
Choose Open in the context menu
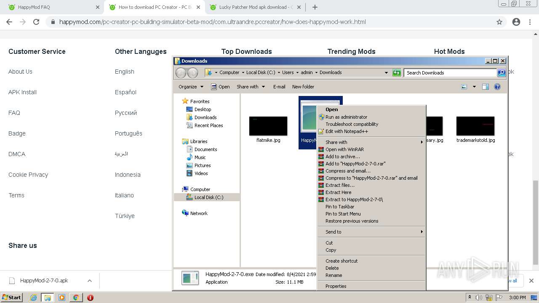(371, 109)
